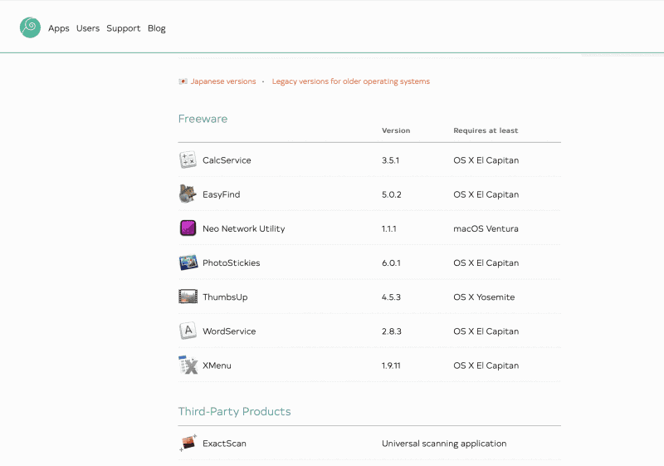This screenshot has width=664, height=466.
Task: Click the Japanese flag icon
Action: tap(183, 81)
